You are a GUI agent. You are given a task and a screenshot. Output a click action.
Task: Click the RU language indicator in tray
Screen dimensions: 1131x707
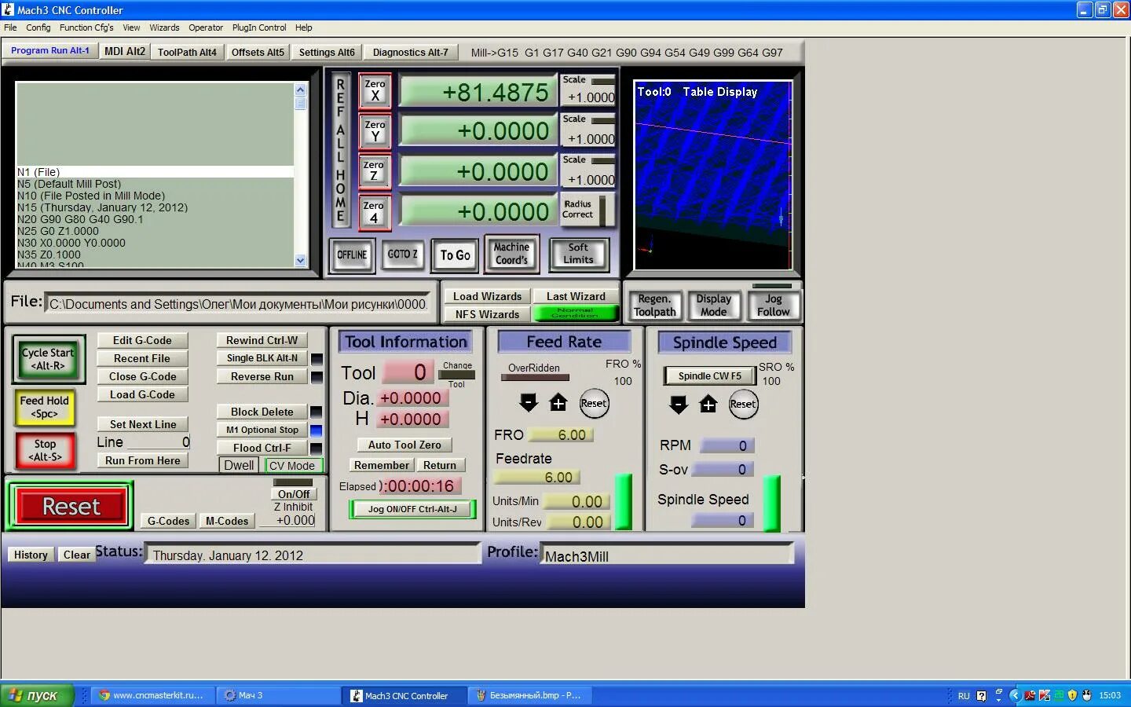(x=964, y=696)
